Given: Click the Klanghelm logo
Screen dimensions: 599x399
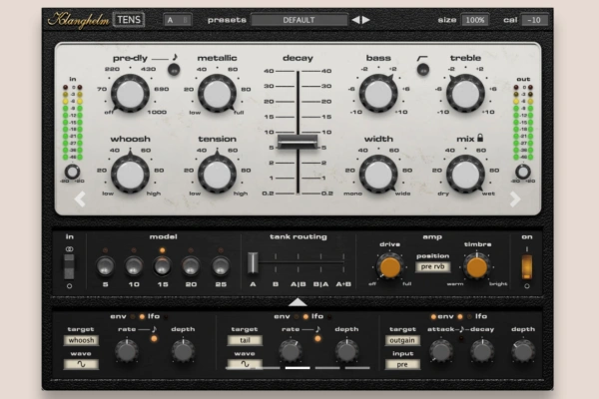Looking at the screenshot, I should pyautogui.click(x=79, y=20).
